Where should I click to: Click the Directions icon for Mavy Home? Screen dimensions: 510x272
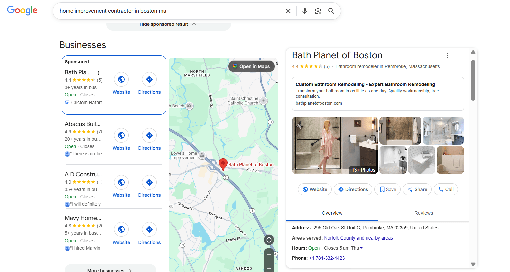pos(149,229)
